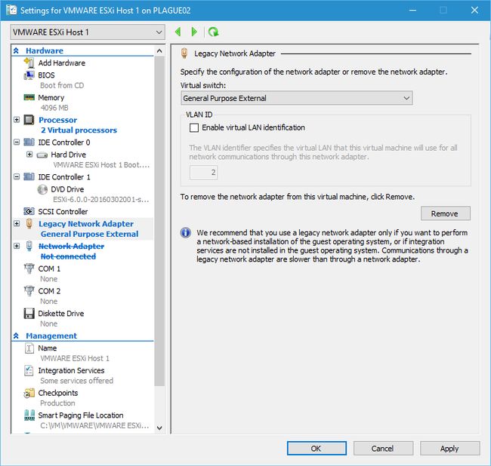Screen dimensions: 491x466
Task: Click the Integration Services icon
Action: pos(29,370)
